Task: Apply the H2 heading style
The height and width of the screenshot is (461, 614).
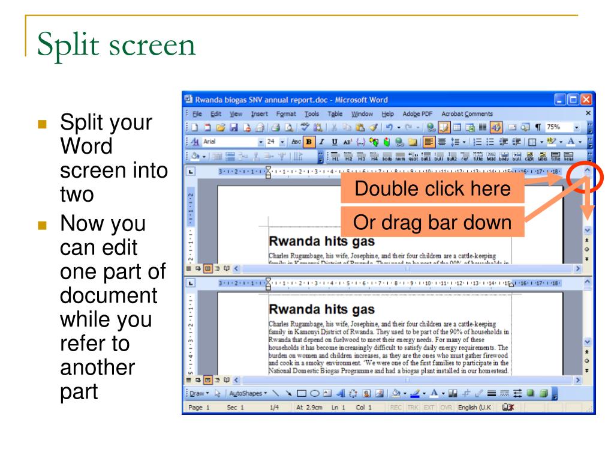Action: pyautogui.click(x=348, y=157)
